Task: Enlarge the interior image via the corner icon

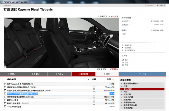Action: click(x=5, y=67)
